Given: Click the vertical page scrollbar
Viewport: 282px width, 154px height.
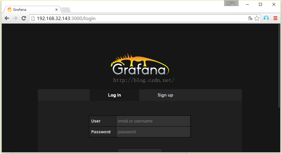Looking at the screenshot, I should 279,66.
